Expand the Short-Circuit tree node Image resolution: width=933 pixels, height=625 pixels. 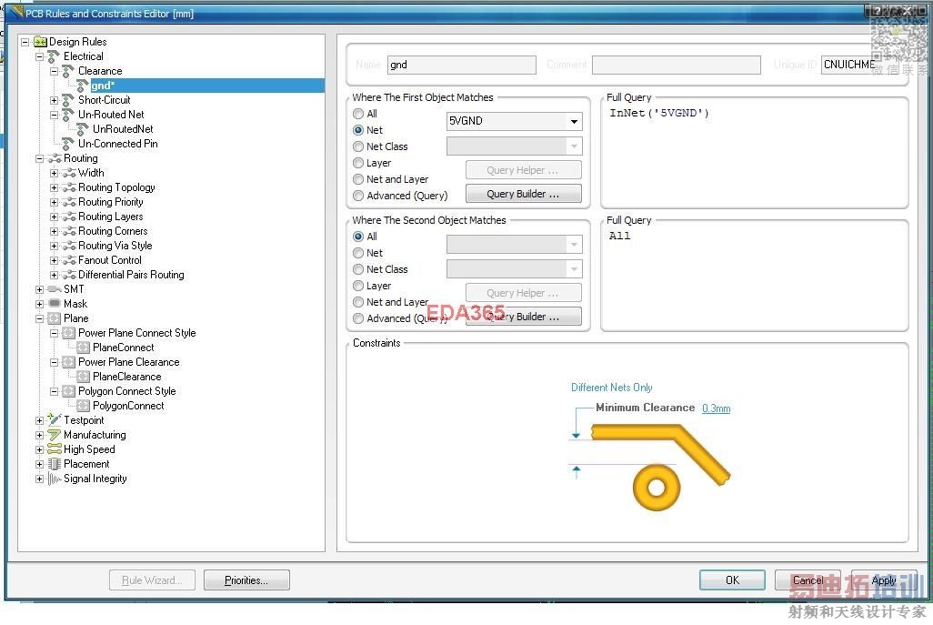[x=55, y=101]
